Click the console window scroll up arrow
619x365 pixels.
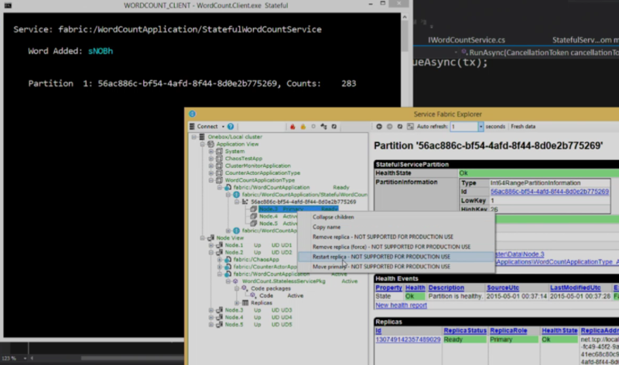tap(404, 17)
